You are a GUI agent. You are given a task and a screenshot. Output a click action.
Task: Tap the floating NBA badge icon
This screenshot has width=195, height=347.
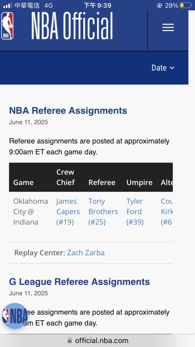coord(15,316)
